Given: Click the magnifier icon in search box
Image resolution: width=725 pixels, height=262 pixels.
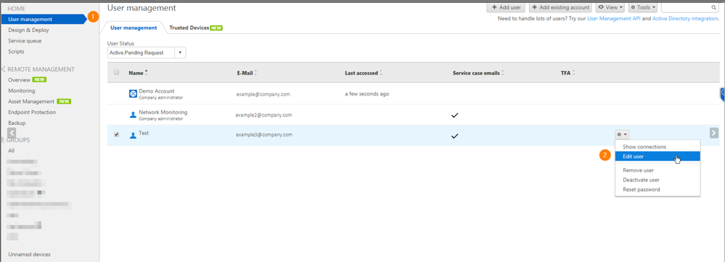Looking at the screenshot, I should click(x=713, y=8).
